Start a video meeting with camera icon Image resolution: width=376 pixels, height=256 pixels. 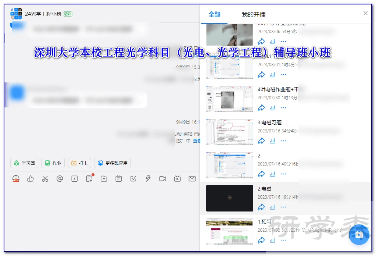163,179
